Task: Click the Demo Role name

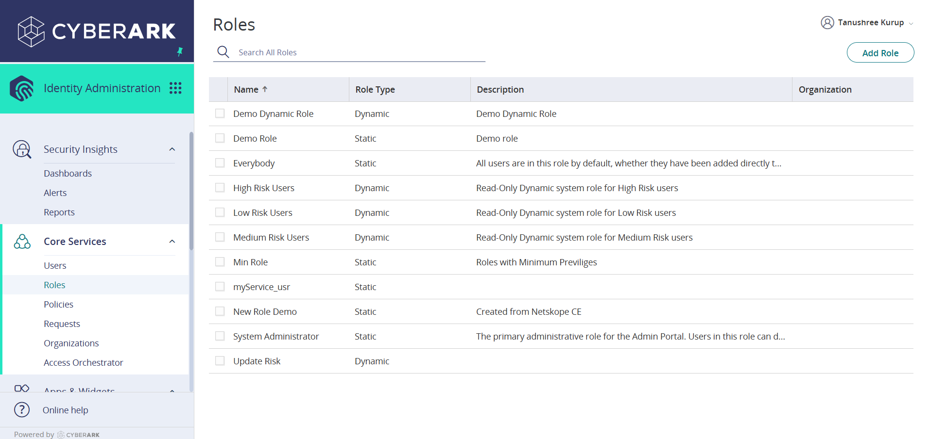Action: pyautogui.click(x=255, y=138)
